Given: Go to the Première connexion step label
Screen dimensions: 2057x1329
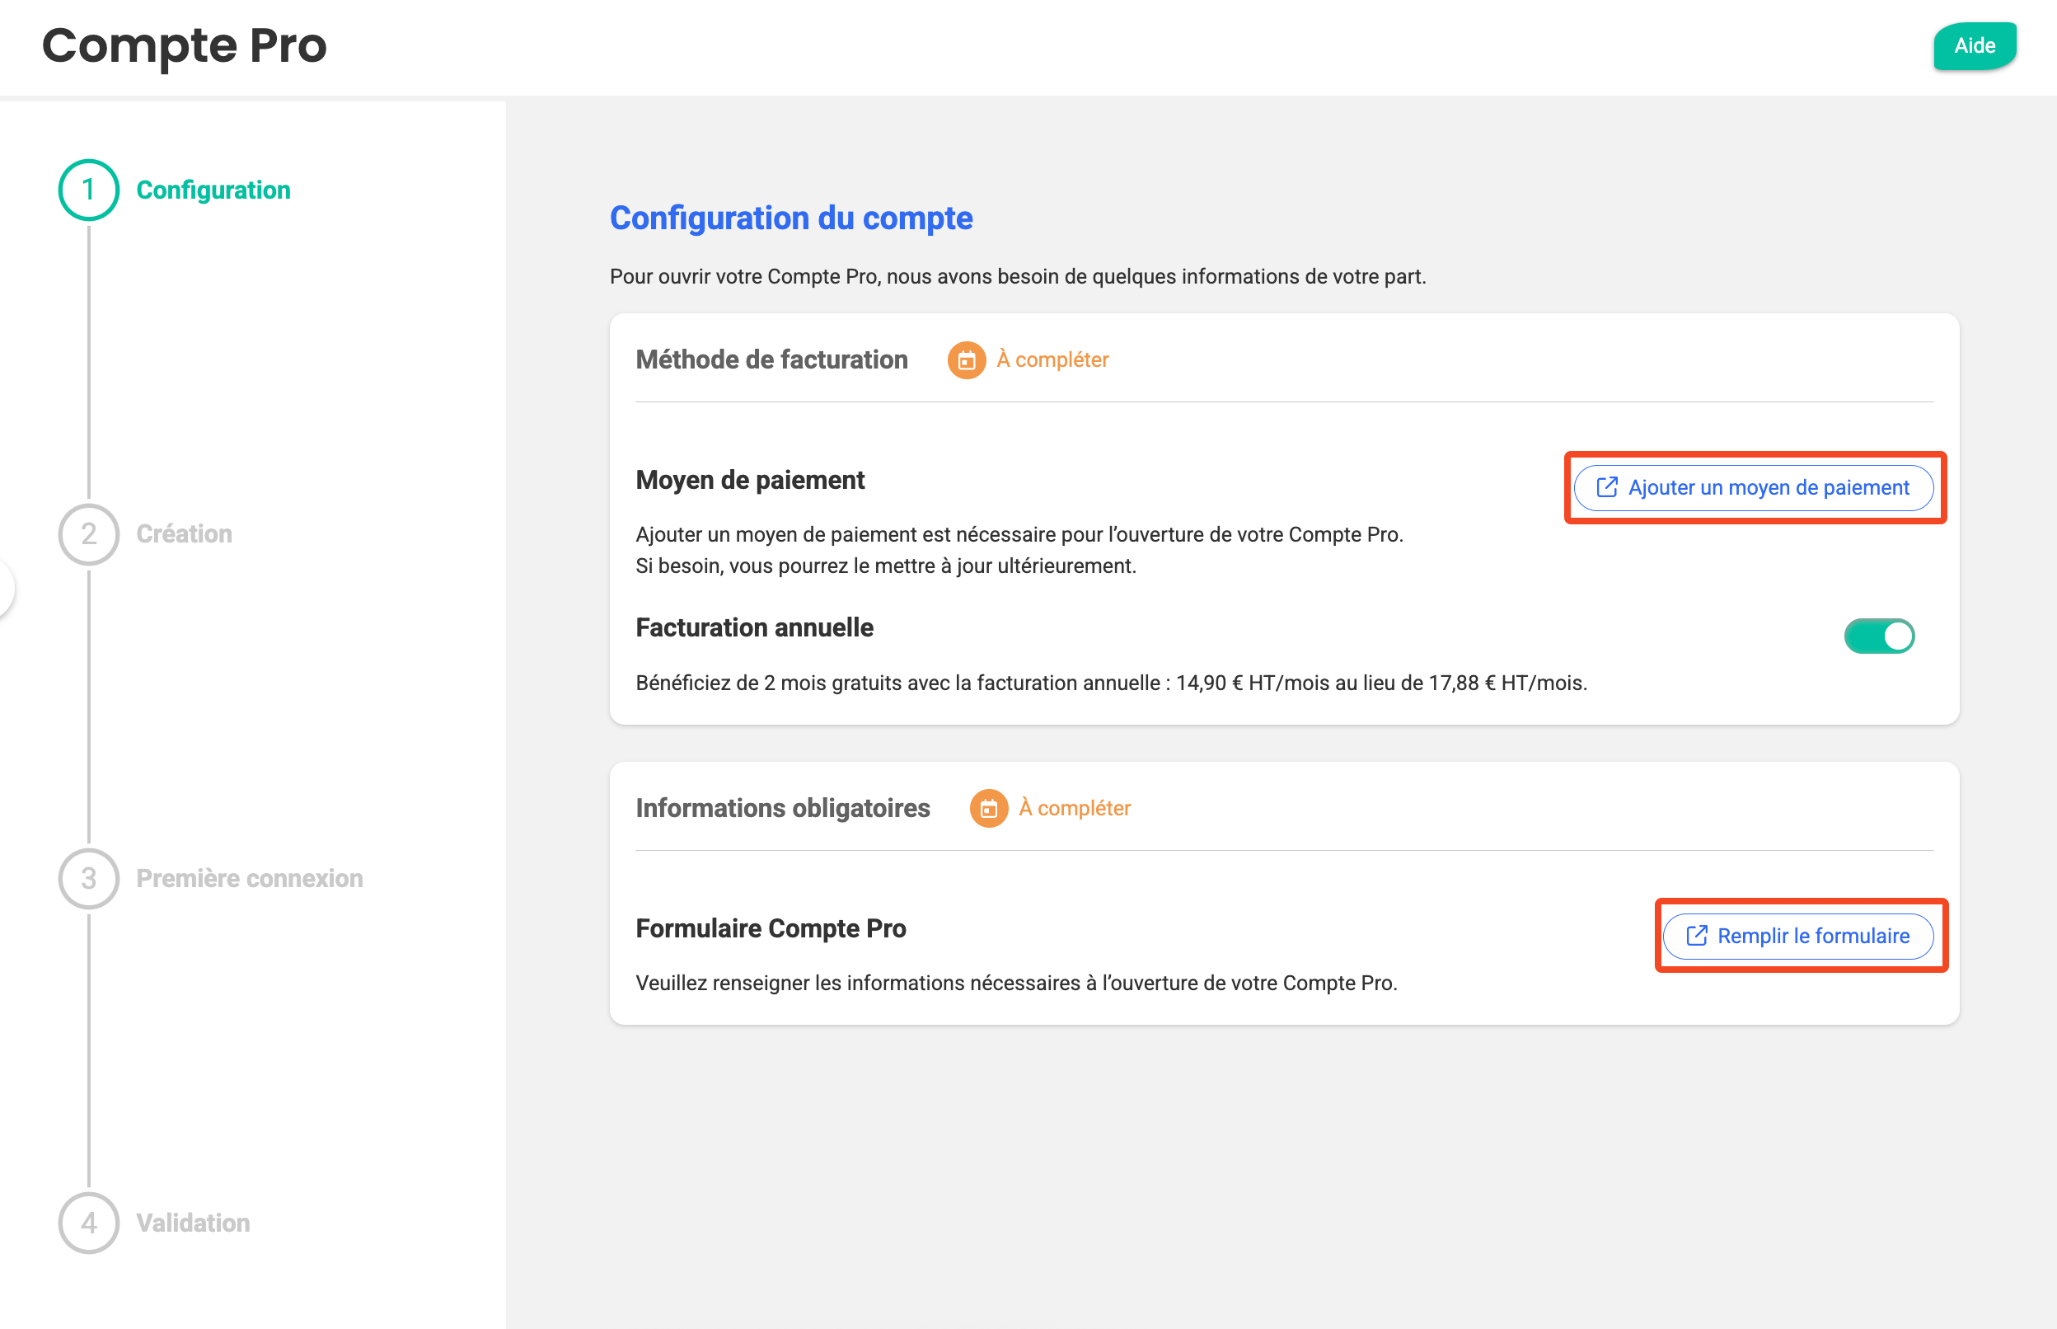Looking at the screenshot, I should coord(249,879).
